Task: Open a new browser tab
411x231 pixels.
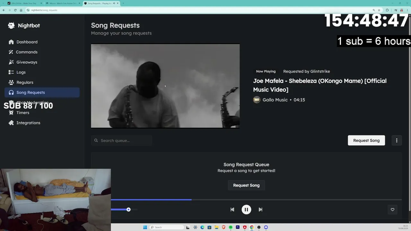Action: click(123, 3)
